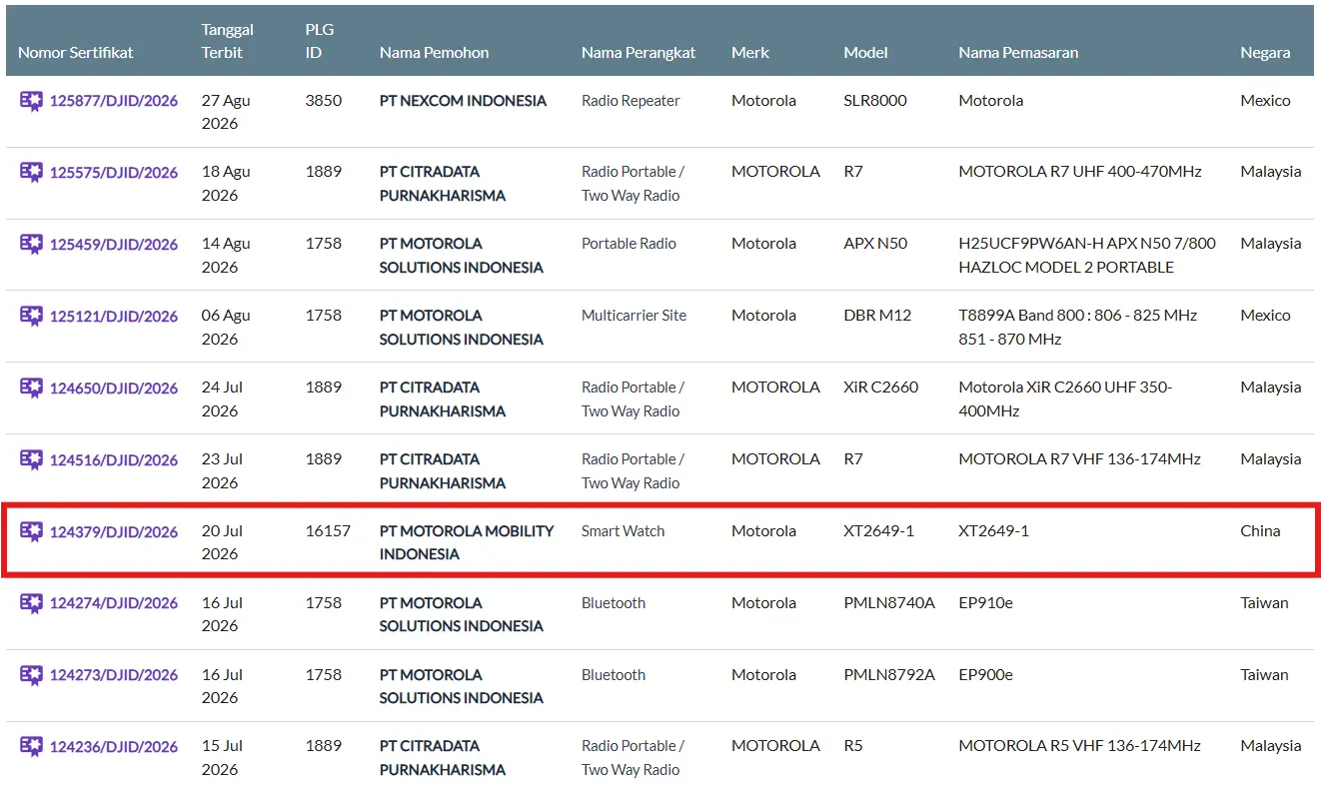Select model APX N50
This screenshot has width=1322, height=791.
(876, 244)
